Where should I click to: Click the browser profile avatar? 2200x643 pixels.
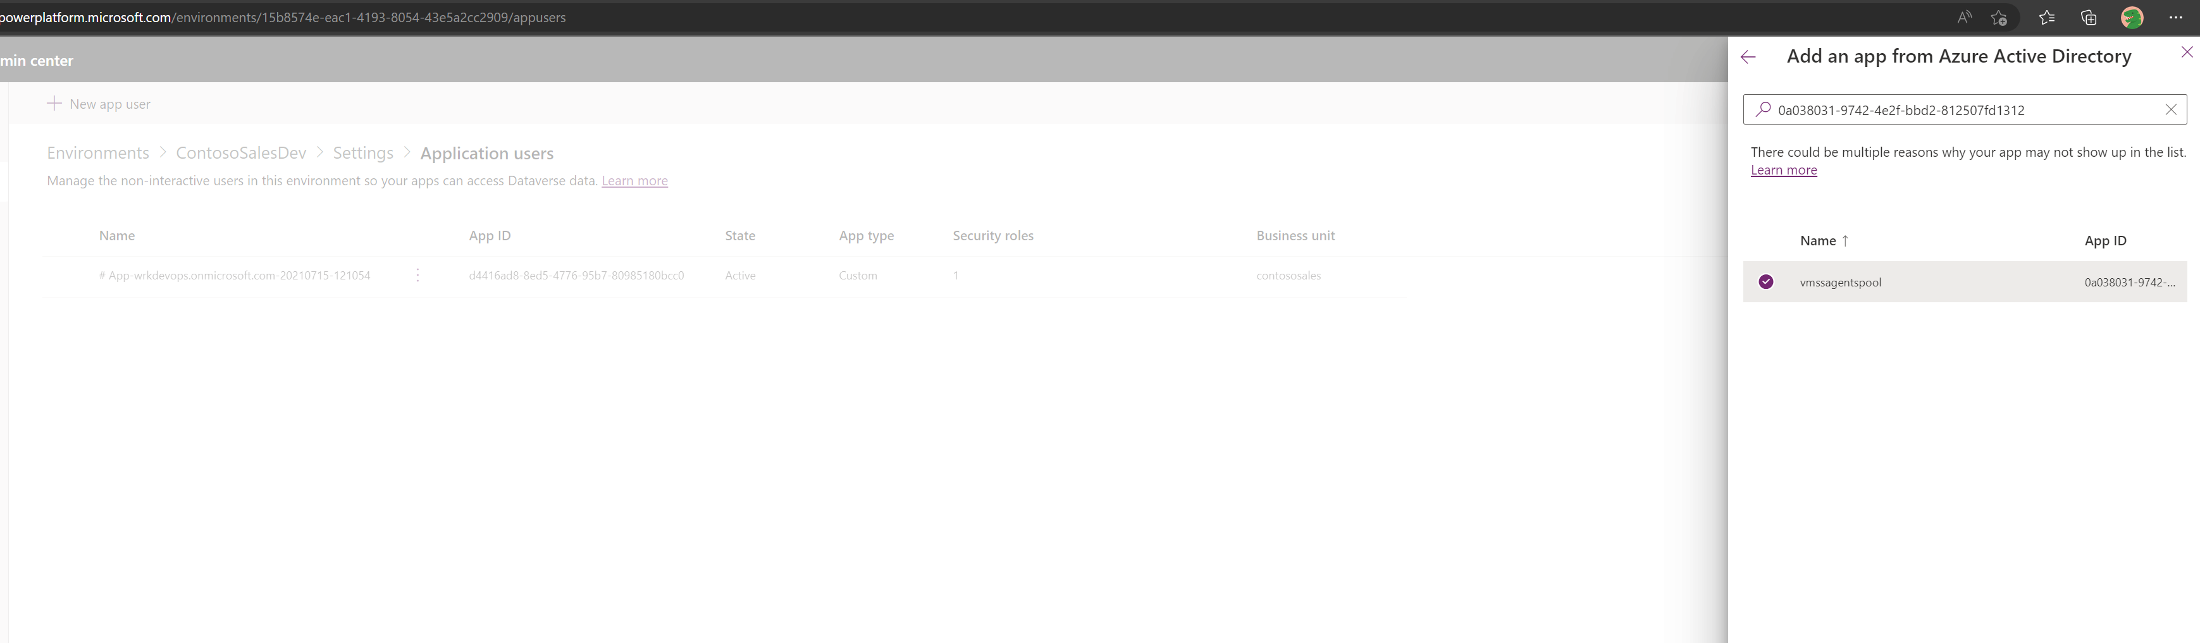coord(2132,17)
